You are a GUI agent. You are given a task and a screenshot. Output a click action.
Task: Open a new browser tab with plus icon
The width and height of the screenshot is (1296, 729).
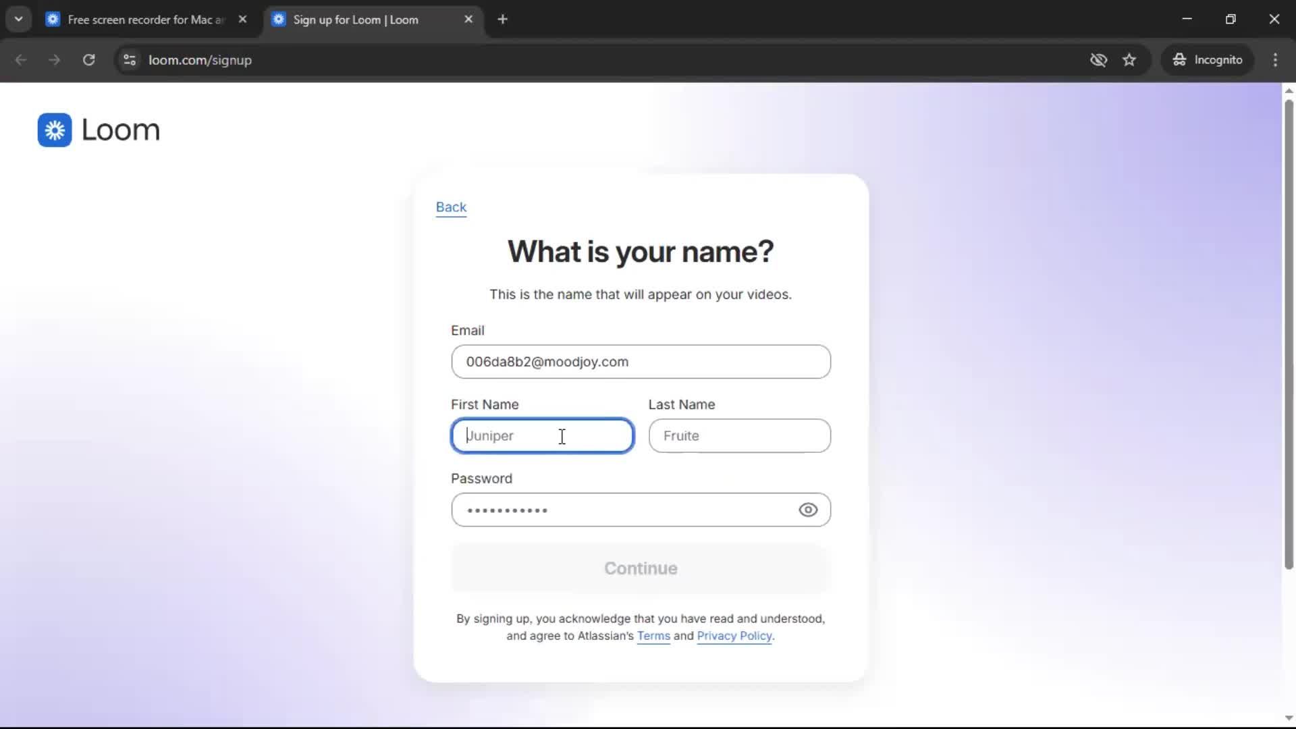[503, 19]
